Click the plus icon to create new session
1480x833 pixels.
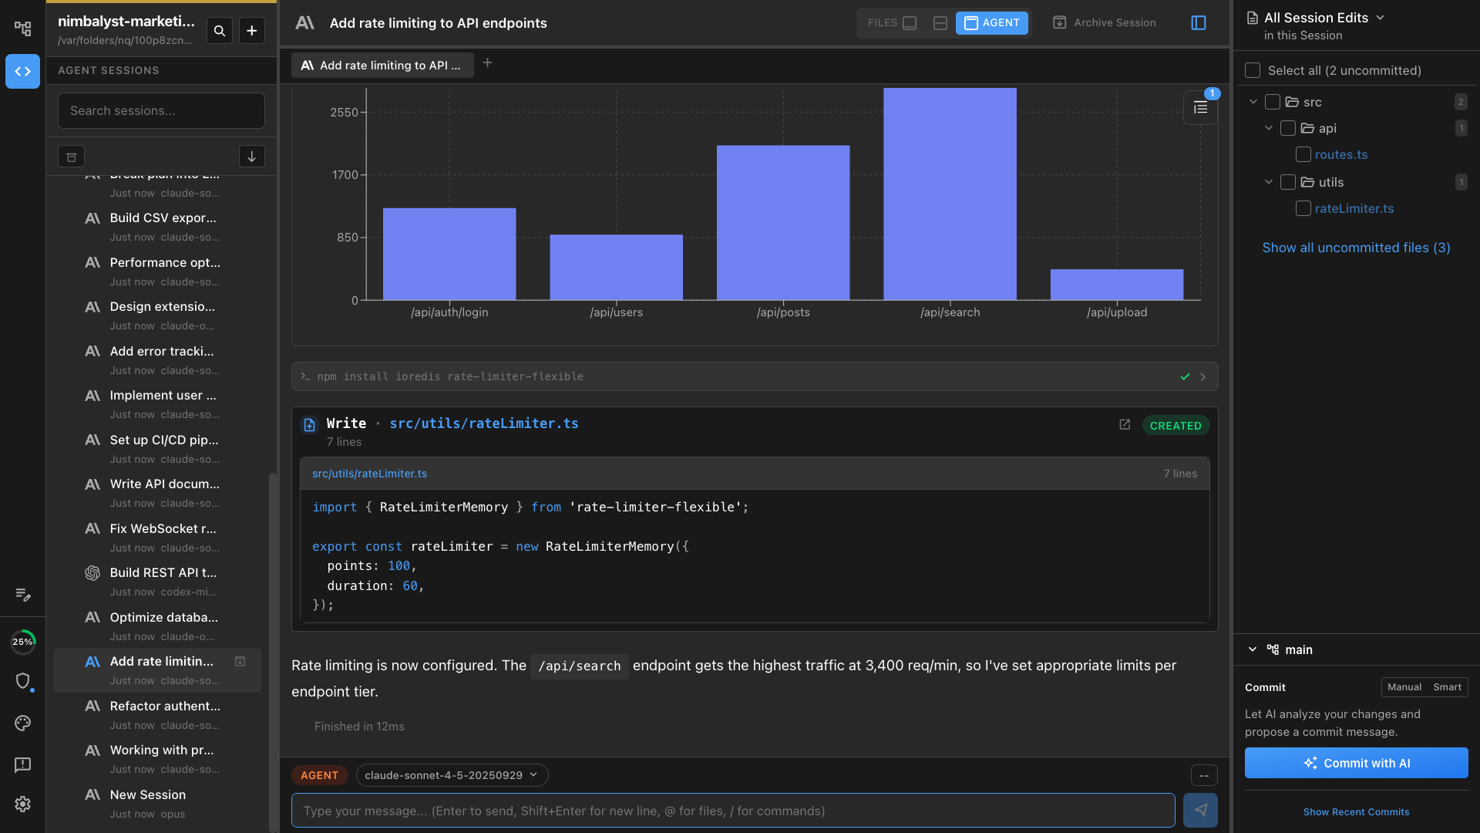coord(252,31)
